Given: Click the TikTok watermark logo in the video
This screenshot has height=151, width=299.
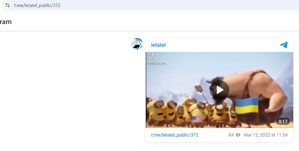Looking at the screenshot, I should [x=152, y=56].
